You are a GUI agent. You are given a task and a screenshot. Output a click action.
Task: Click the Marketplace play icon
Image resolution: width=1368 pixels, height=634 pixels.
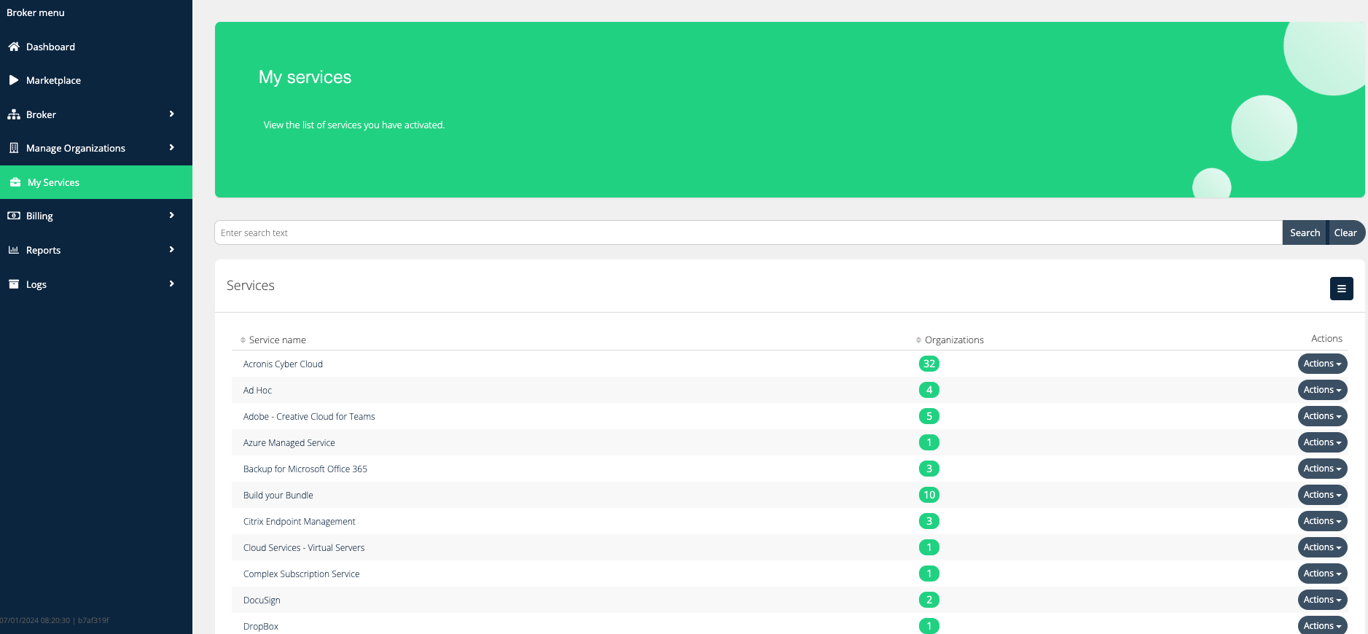(14, 80)
